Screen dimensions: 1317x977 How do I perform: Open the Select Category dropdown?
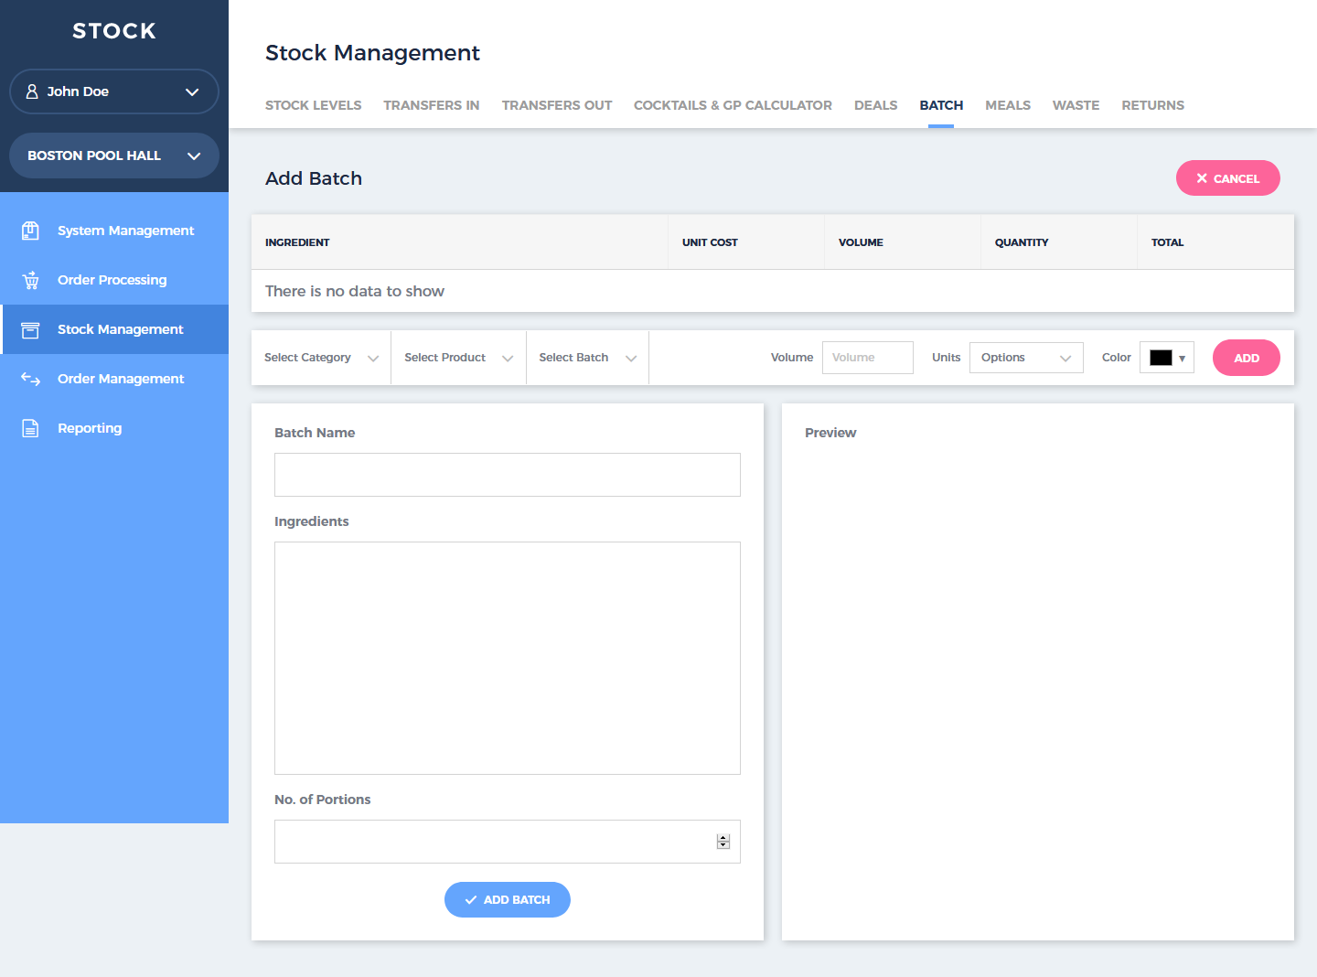(x=321, y=358)
